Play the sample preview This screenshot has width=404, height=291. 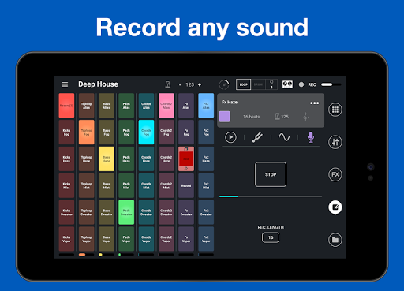tap(230, 137)
